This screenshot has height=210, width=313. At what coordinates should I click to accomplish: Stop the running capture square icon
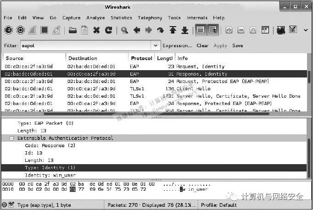tap(45, 30)
